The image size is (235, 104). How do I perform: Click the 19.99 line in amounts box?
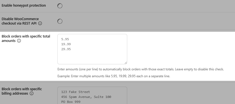pos(66,44)
